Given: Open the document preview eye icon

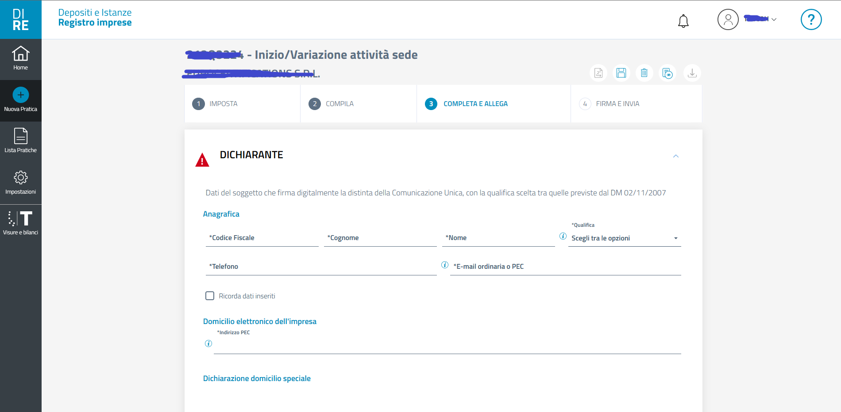Looking at the screenshot, I should [x=667, y=73].
